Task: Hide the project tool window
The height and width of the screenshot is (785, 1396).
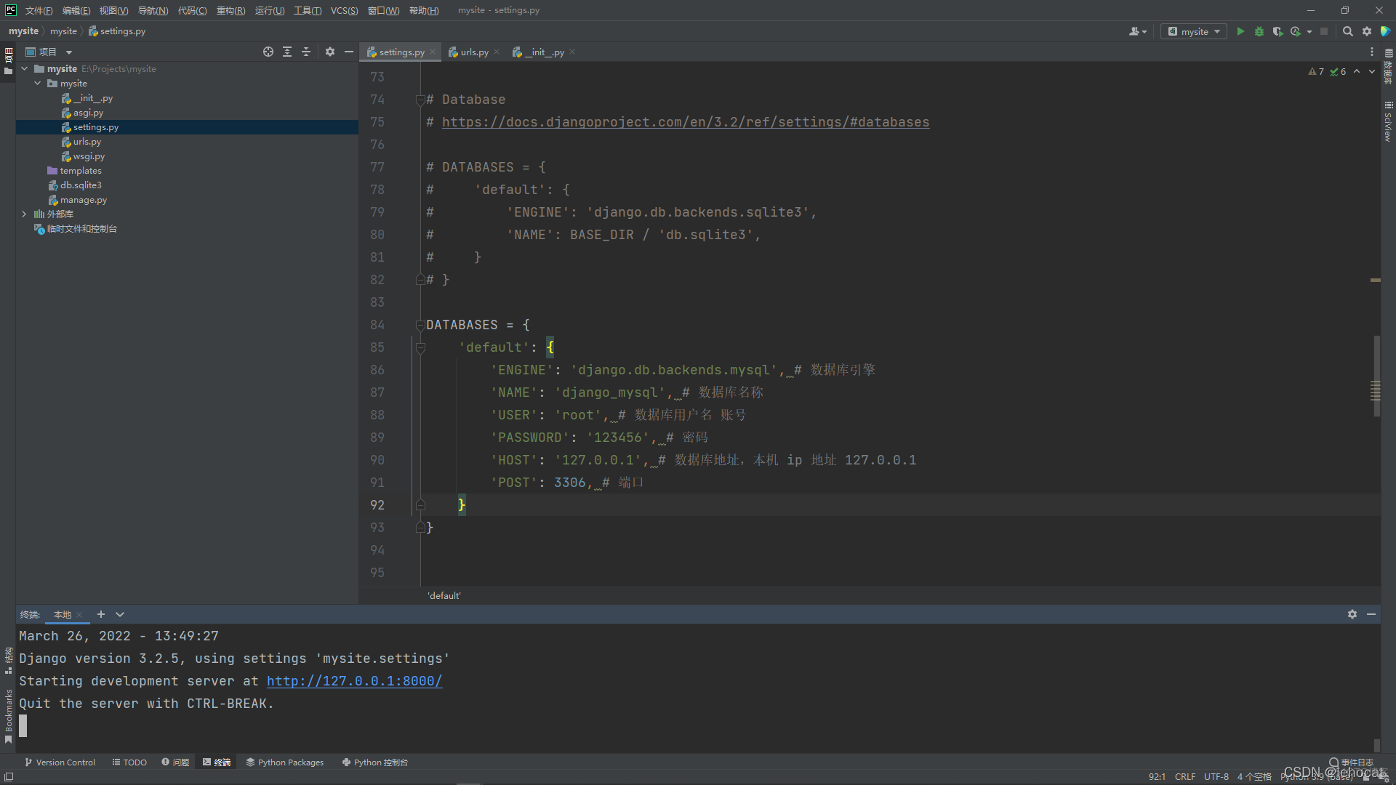Action: click(x=349, y=52)
